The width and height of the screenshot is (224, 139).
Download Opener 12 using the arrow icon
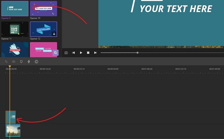coord(54,34)
